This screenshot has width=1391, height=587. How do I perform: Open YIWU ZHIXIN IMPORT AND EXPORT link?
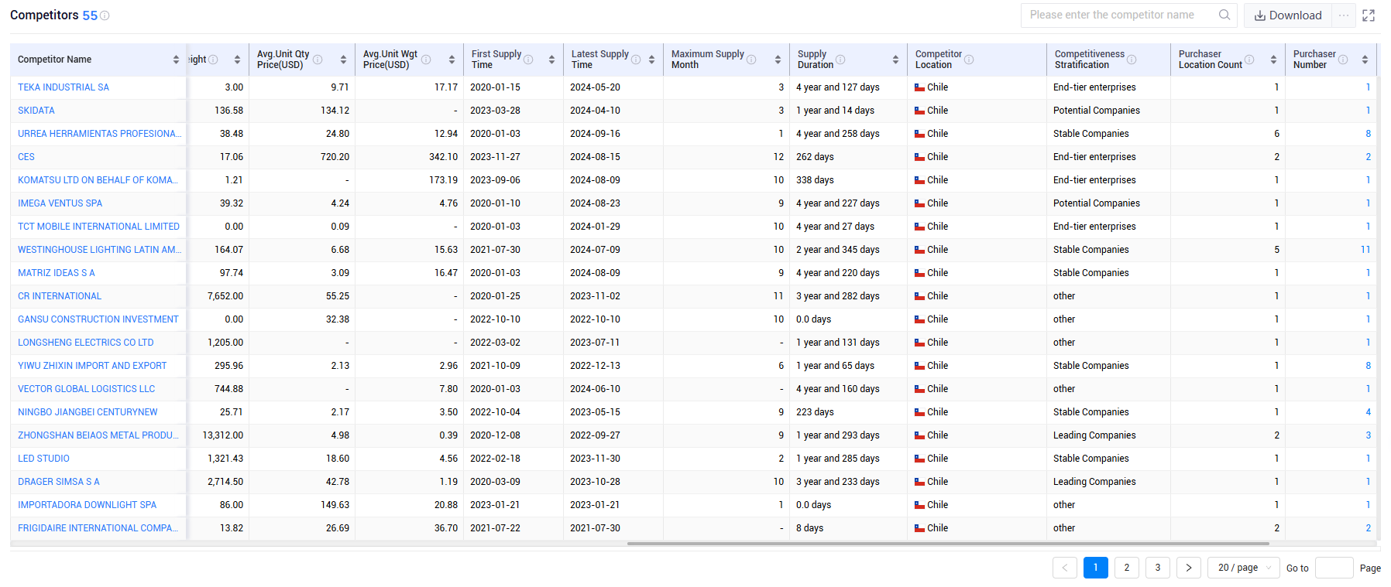[92, 366]
